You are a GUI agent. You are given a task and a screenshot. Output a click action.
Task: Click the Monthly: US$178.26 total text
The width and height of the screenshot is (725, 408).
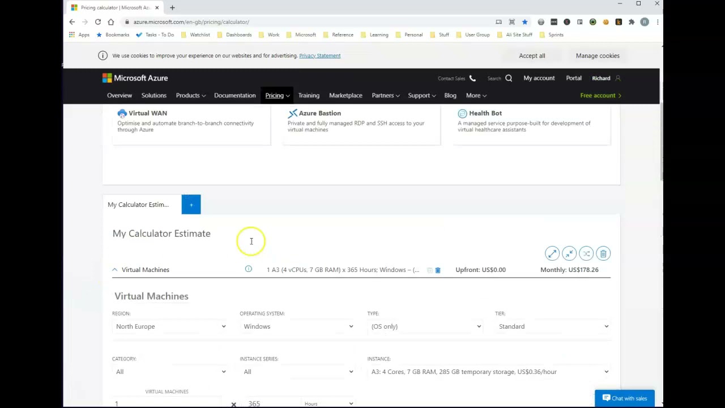[x=569, y=270]
